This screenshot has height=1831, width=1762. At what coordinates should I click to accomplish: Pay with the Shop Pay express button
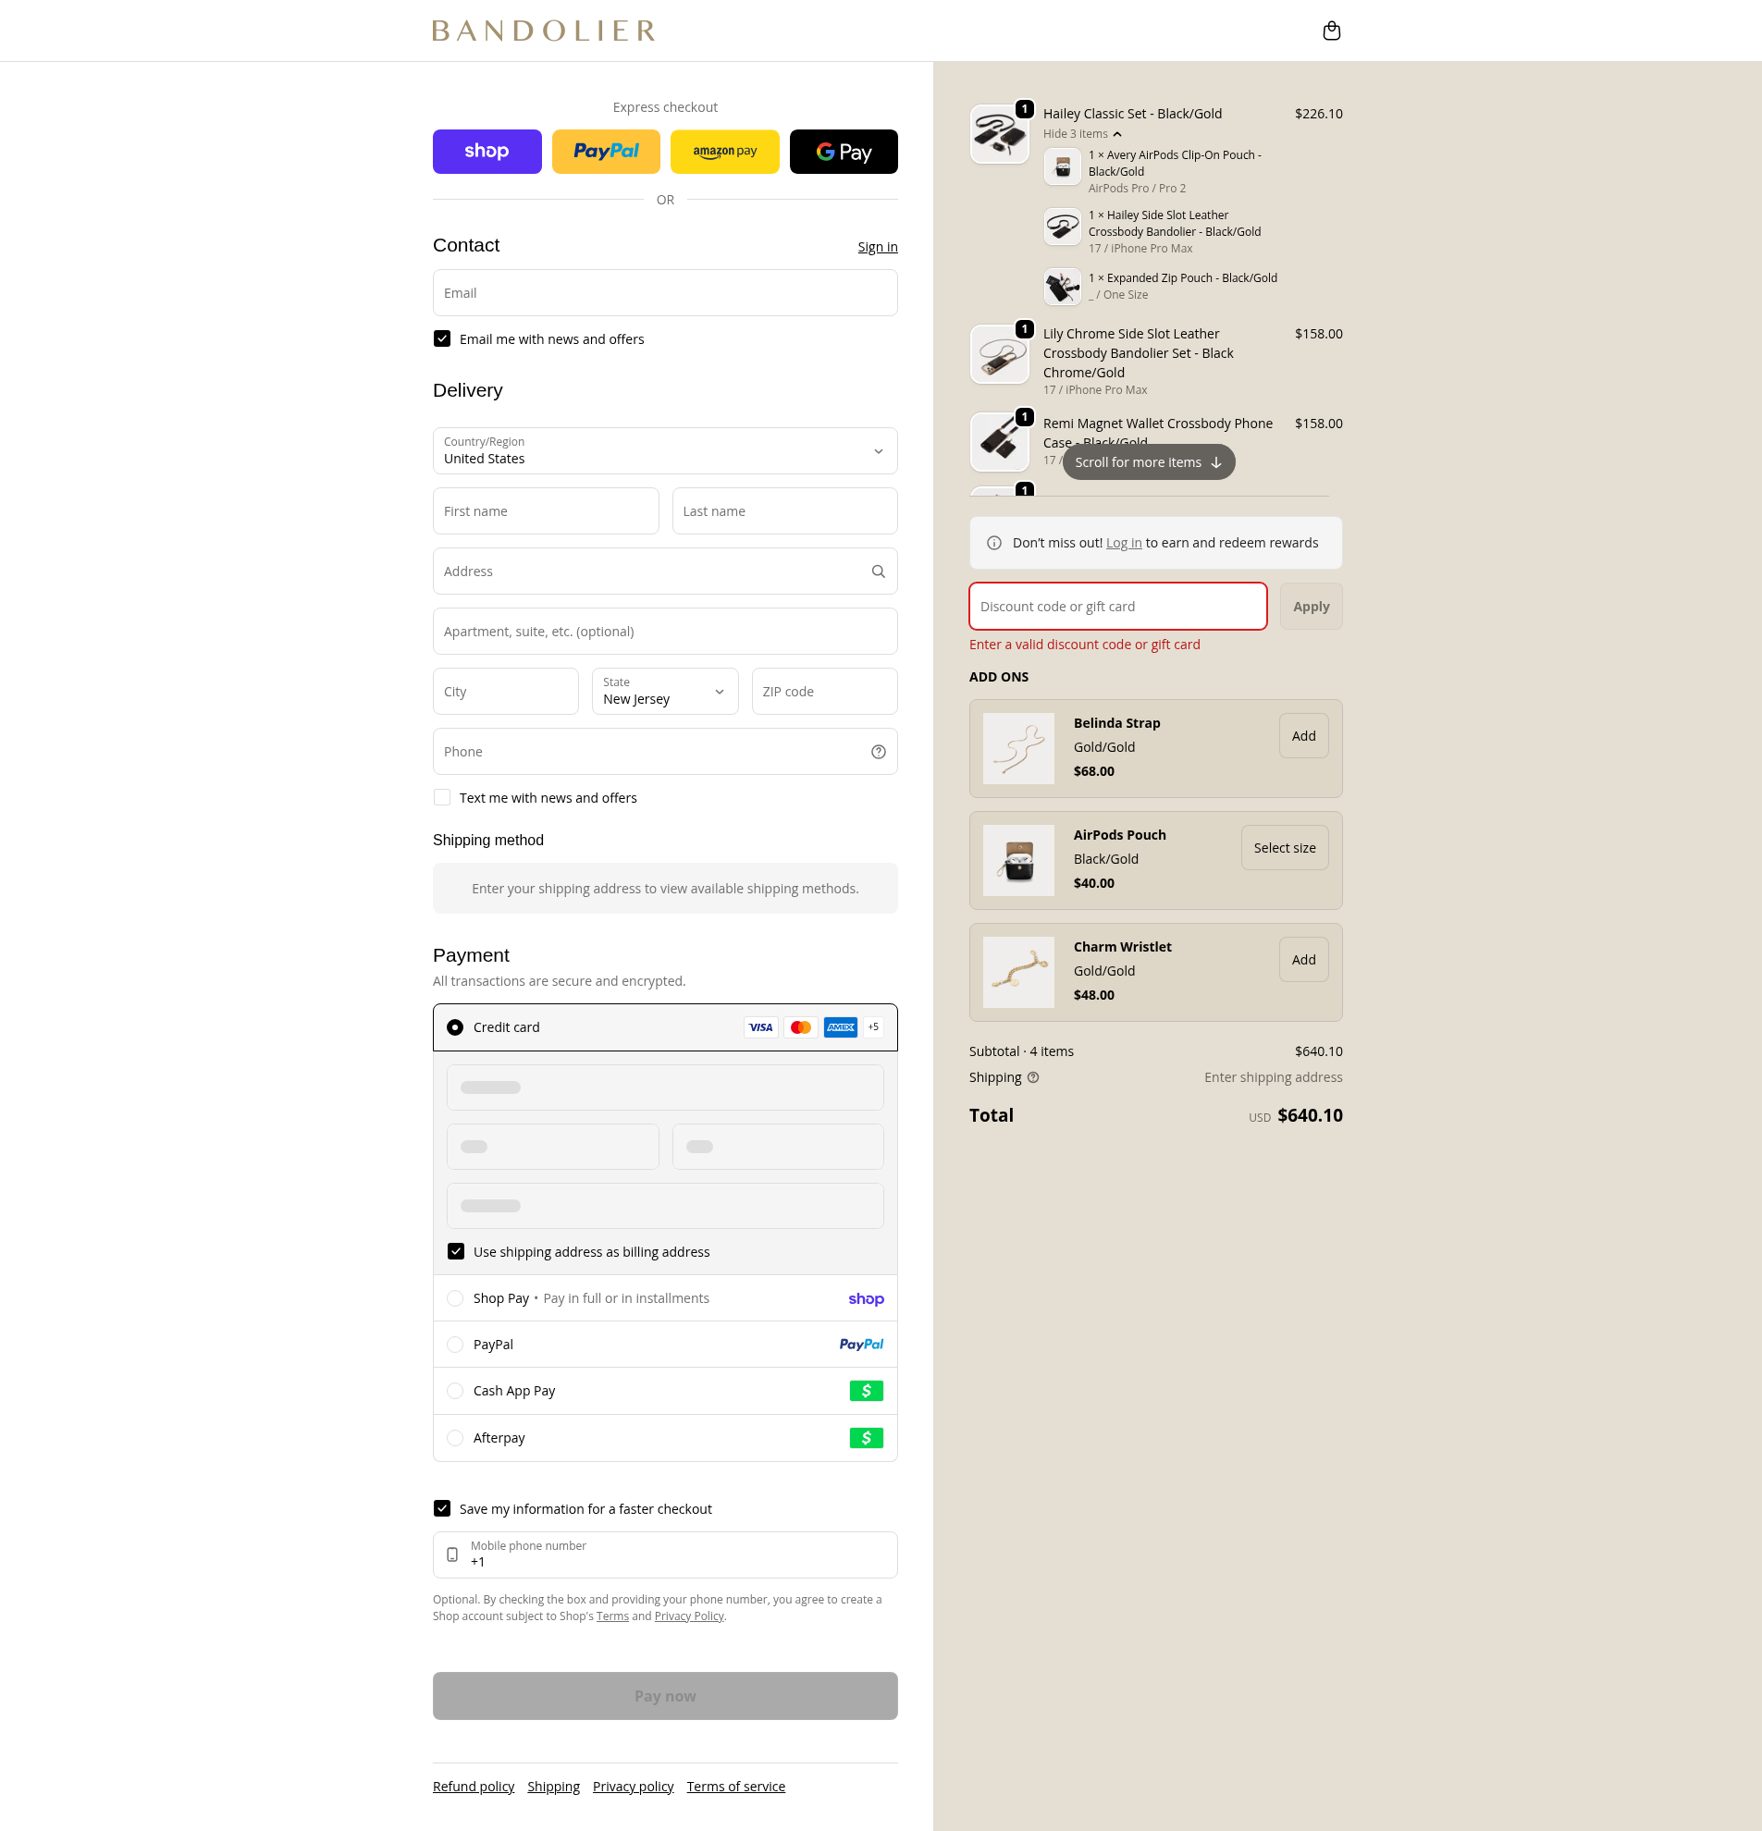[x=486, y=152]
